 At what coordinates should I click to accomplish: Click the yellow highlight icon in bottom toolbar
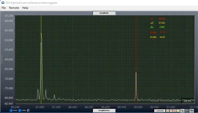(x=178, y=111)
